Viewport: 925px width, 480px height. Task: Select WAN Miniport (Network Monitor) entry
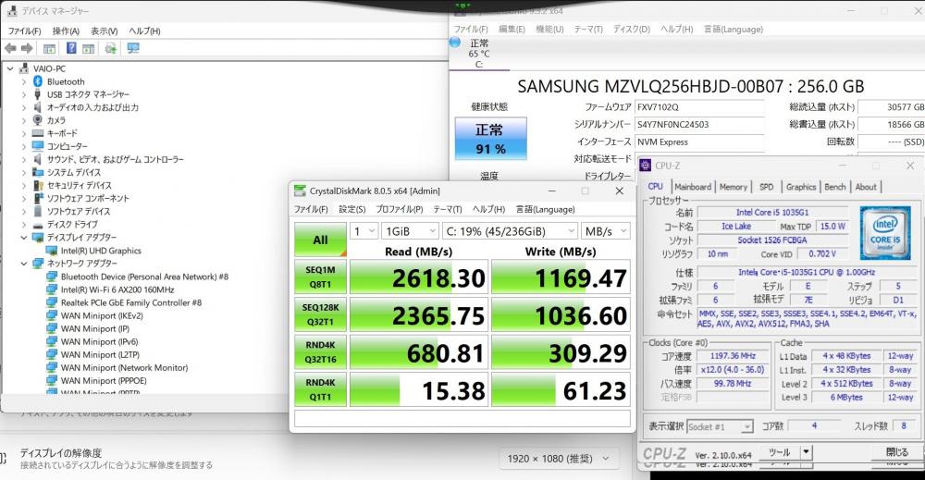(125, 367)
